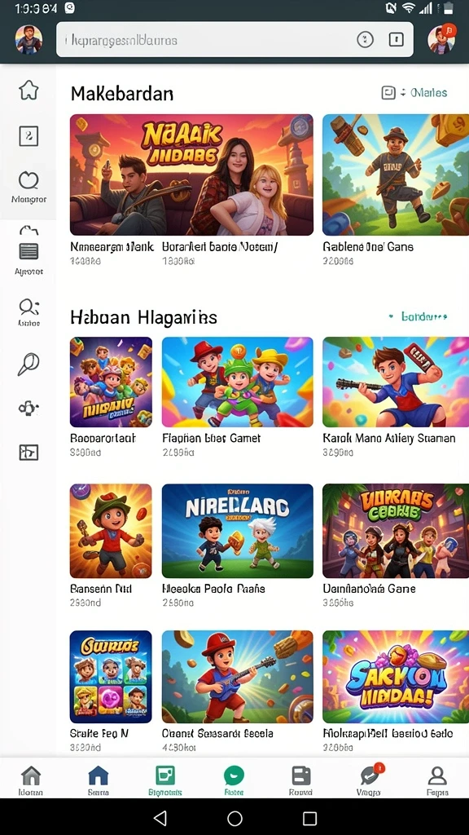469x835 pixels.
Task: Open the profile avatar at top left
Action: point(28,39)
